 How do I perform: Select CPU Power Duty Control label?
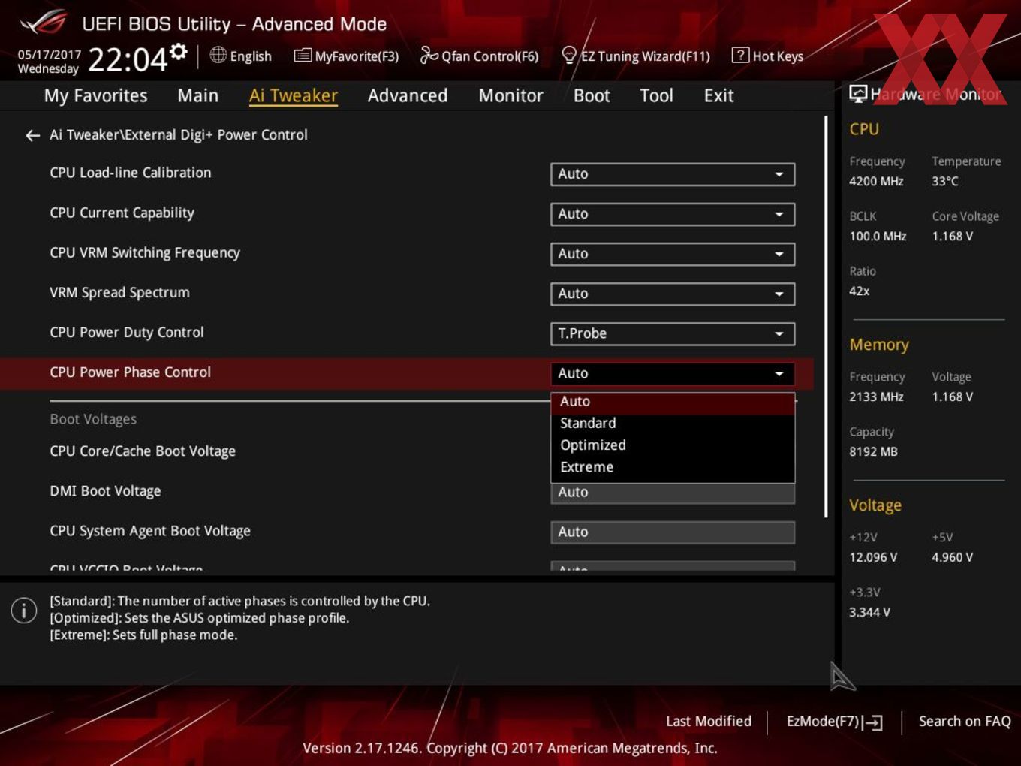pyautogui.click(x=127, y=332)
